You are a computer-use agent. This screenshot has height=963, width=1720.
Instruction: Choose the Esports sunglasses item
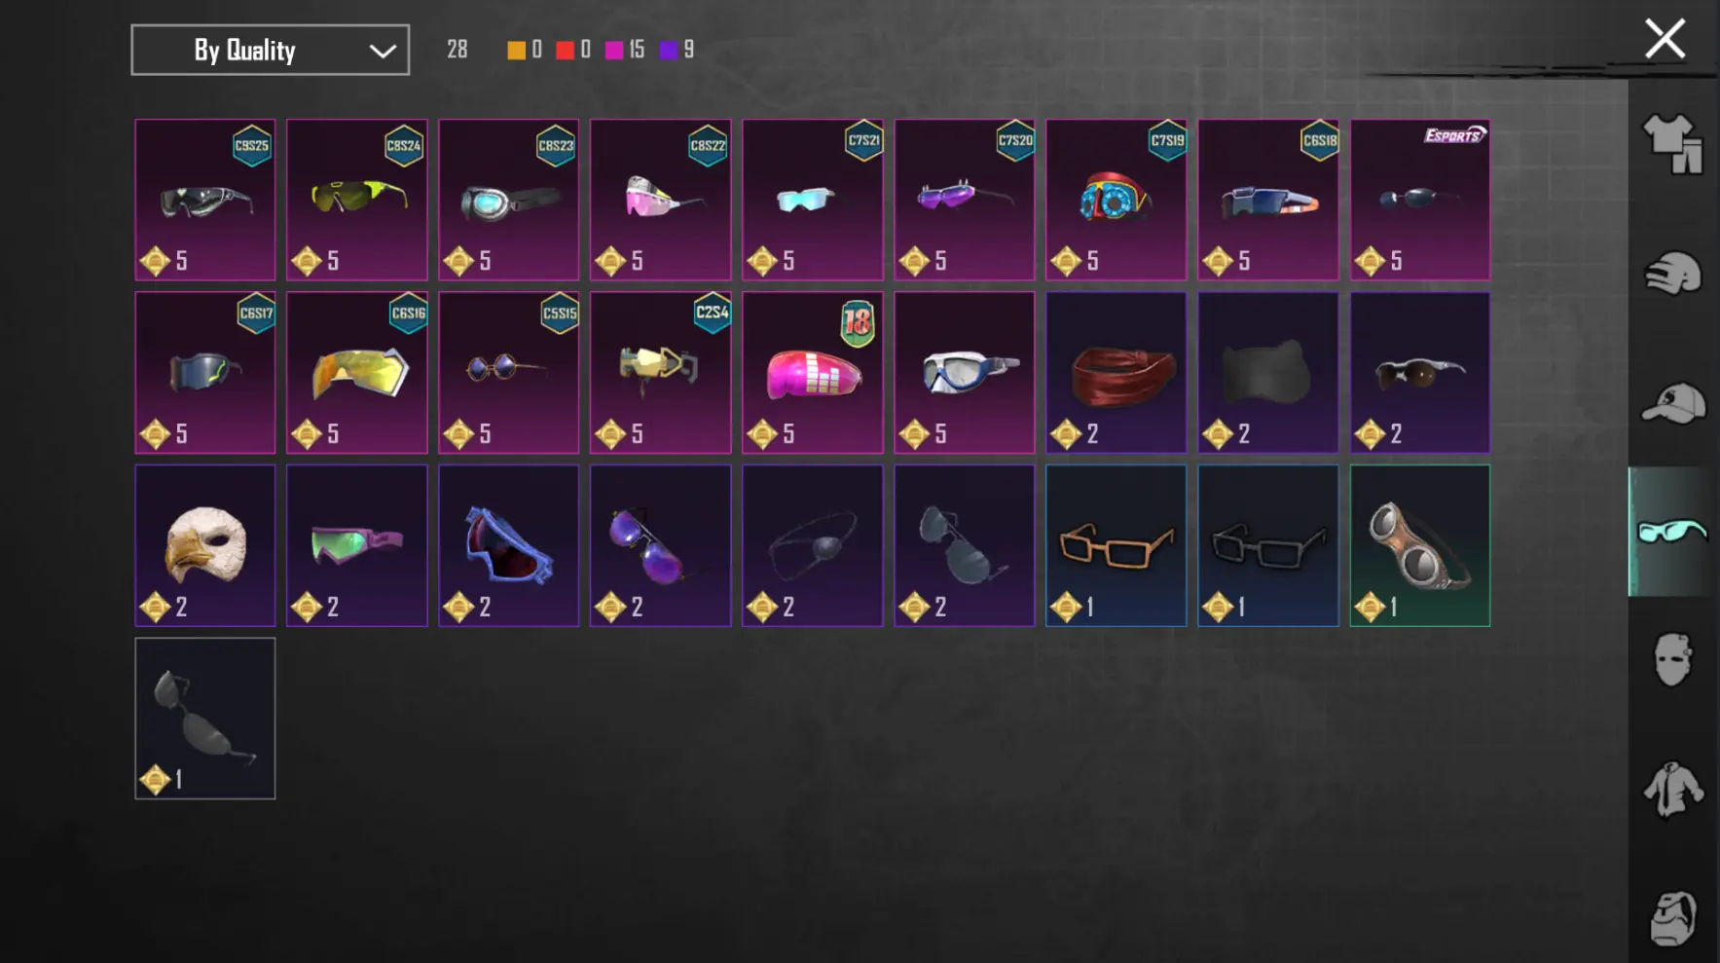1419,200
